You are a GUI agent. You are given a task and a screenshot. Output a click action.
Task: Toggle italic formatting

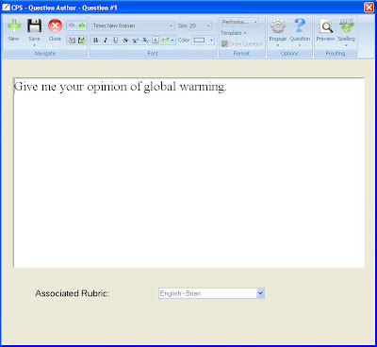(x=106, y=40)
